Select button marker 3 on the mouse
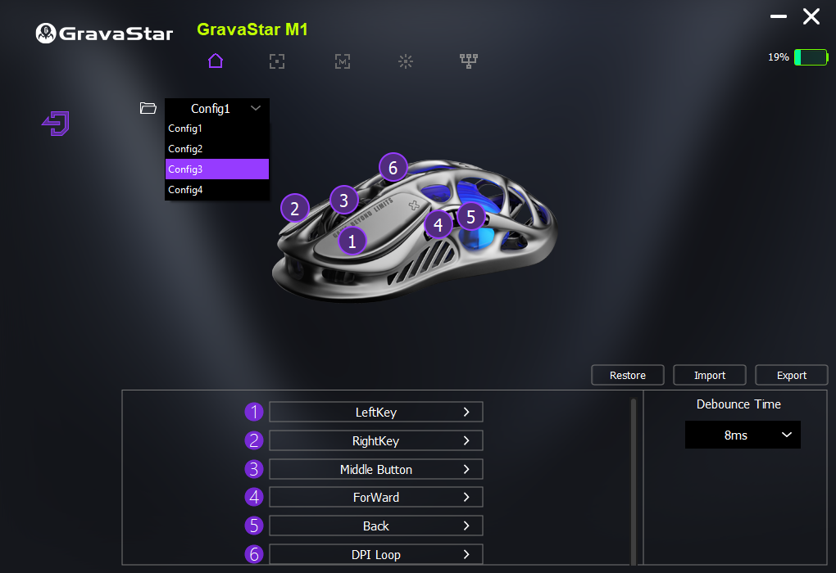836x573 pixels. [344, 201]
